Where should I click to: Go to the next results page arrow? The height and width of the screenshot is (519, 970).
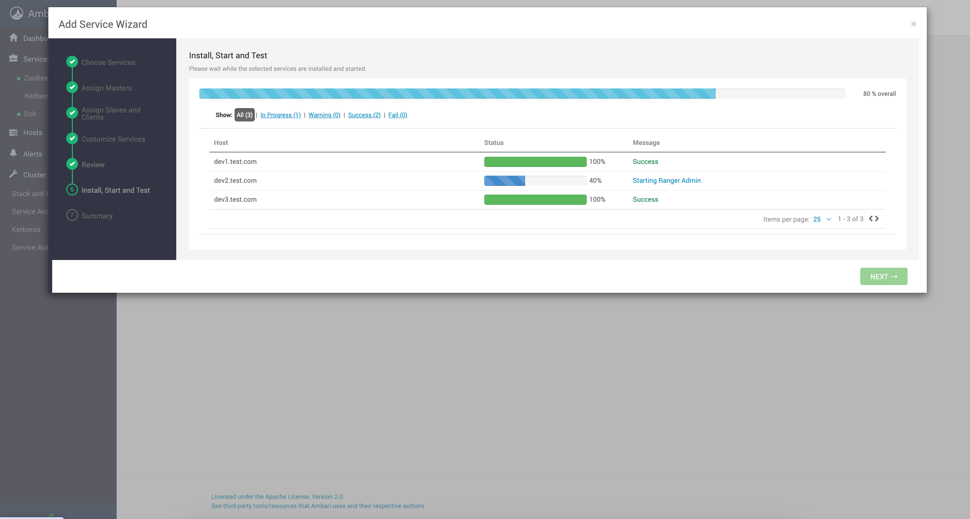[x=877, y=219]
